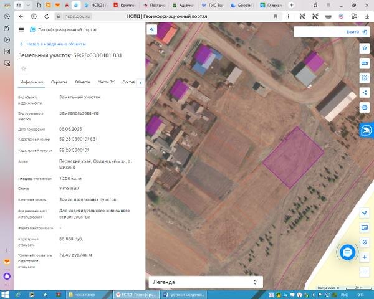
Task: Select cadastral quarter 59:28:0300101 value
Action: (x=74, y=150)
